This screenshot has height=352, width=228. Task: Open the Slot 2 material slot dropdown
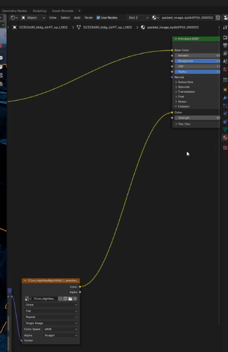pyautogui.click(x=138, y=17)
